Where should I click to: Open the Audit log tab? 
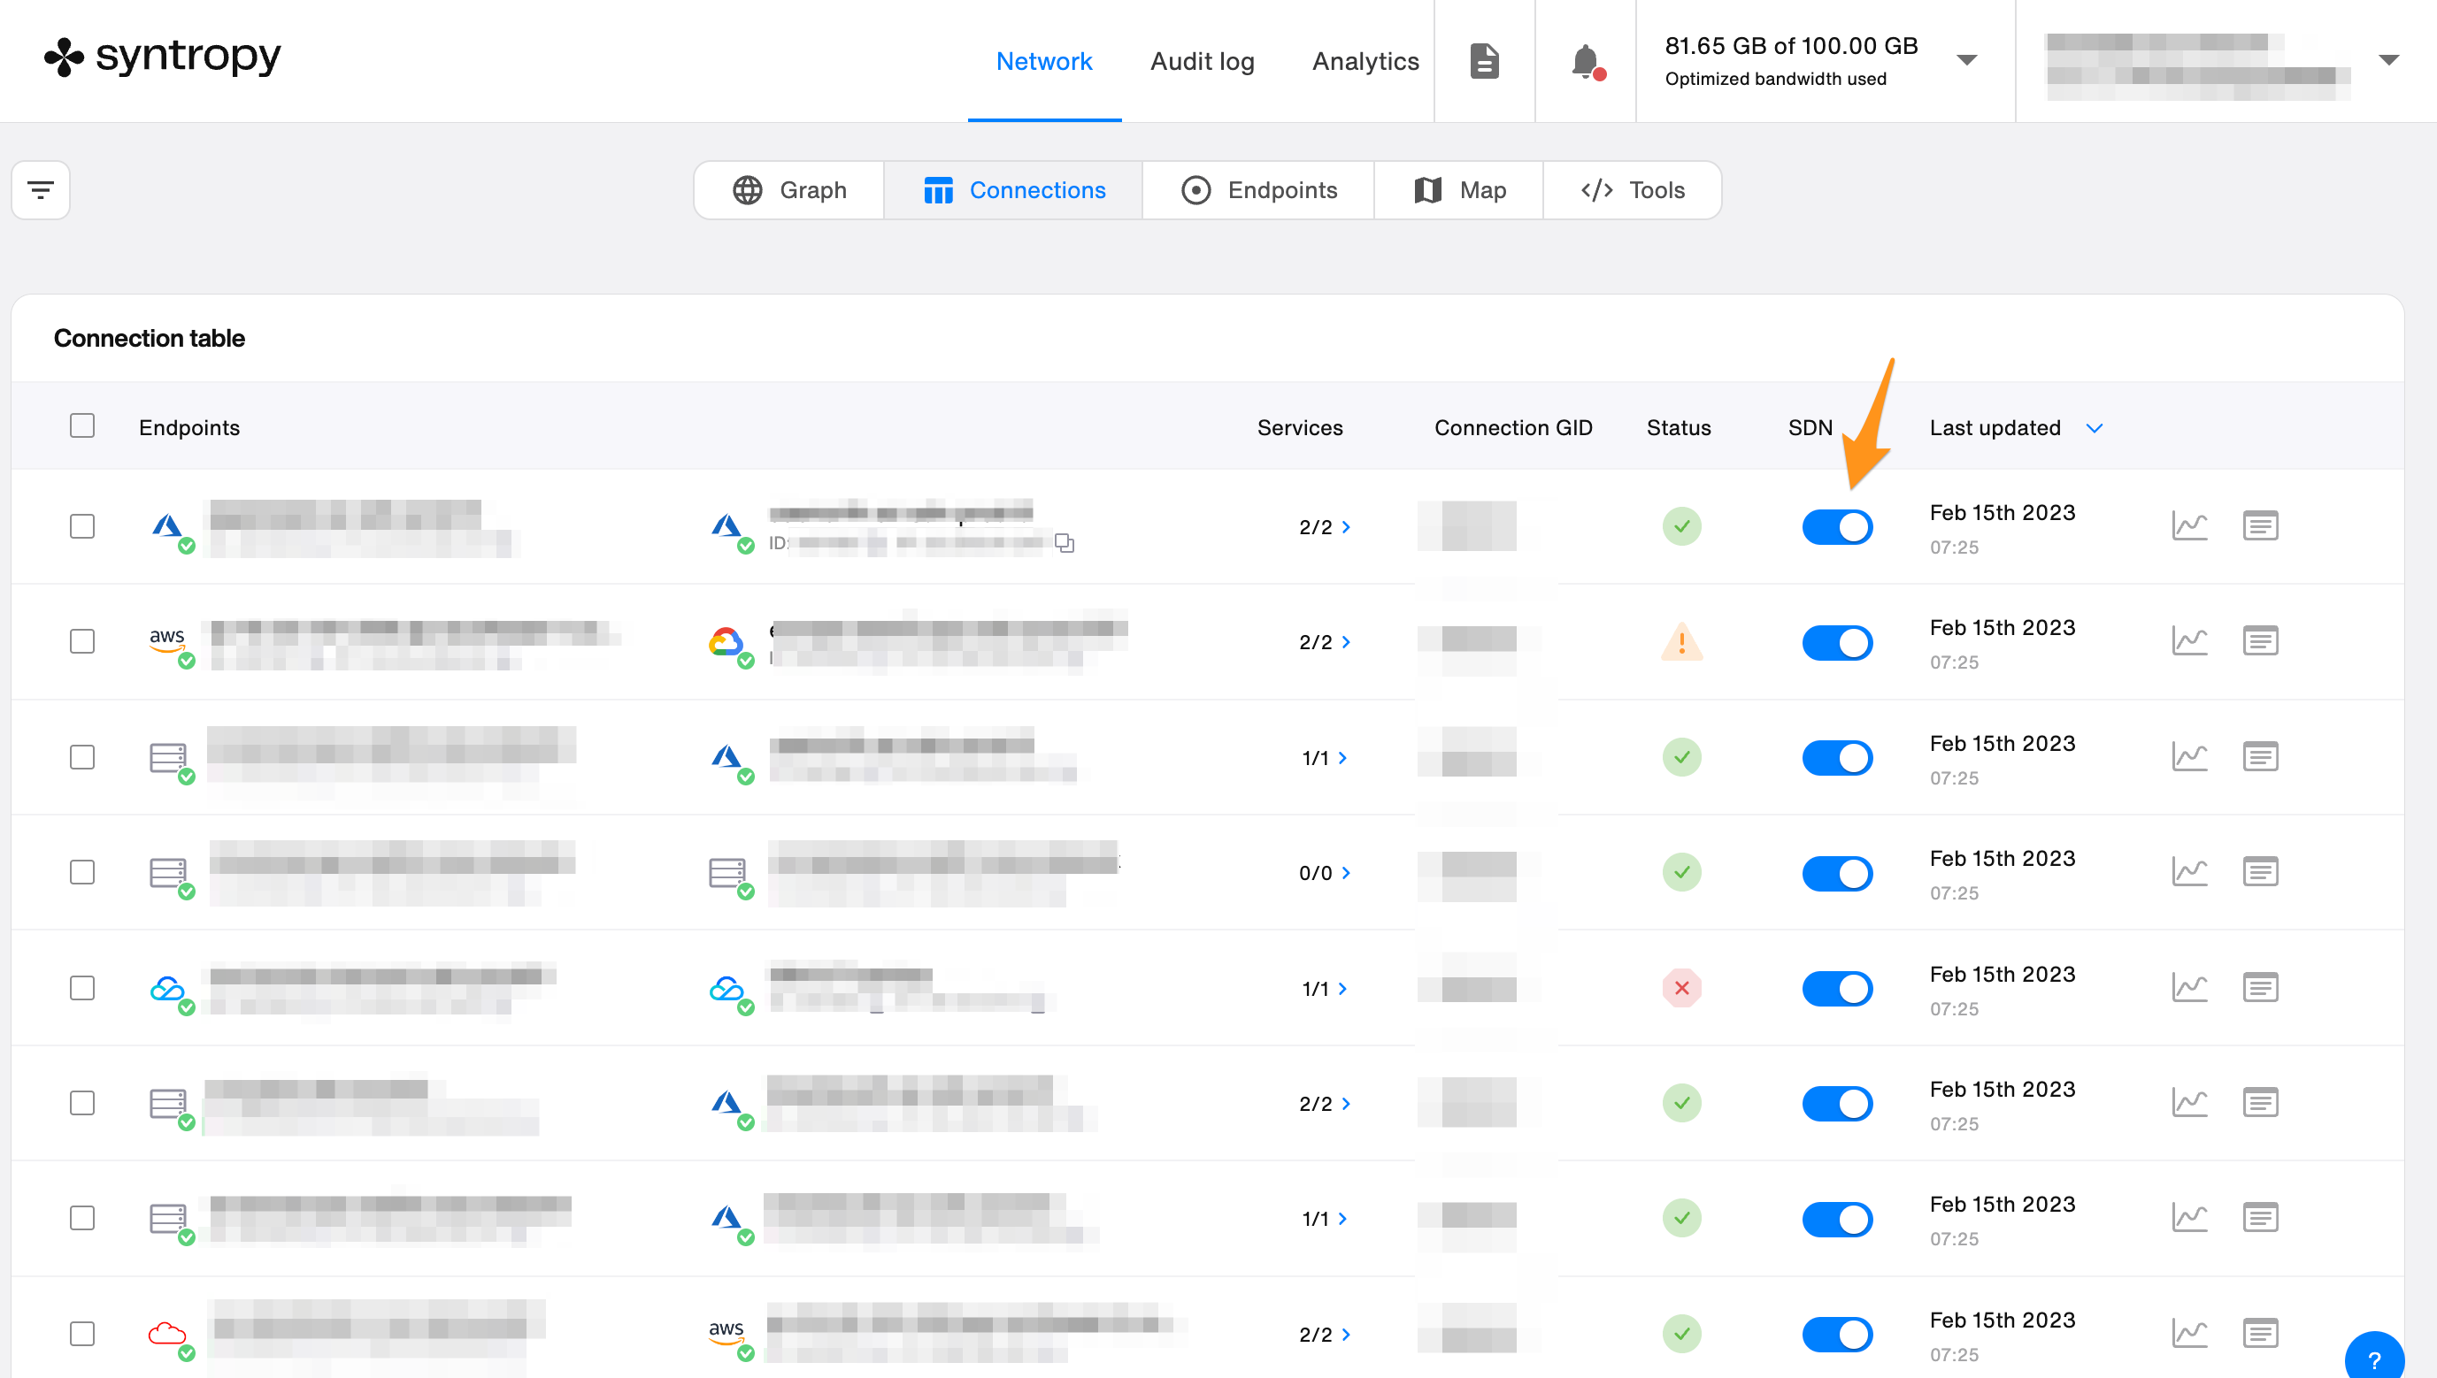click(1202, 62)
